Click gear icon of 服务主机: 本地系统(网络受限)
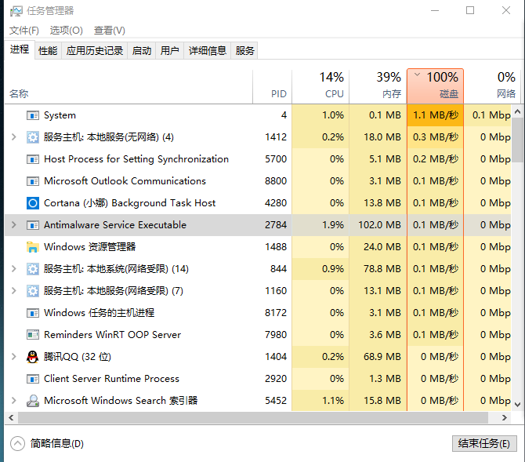 coord(32,269)
